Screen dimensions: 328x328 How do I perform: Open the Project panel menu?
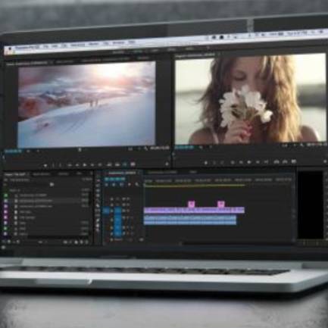coord(29,174)
